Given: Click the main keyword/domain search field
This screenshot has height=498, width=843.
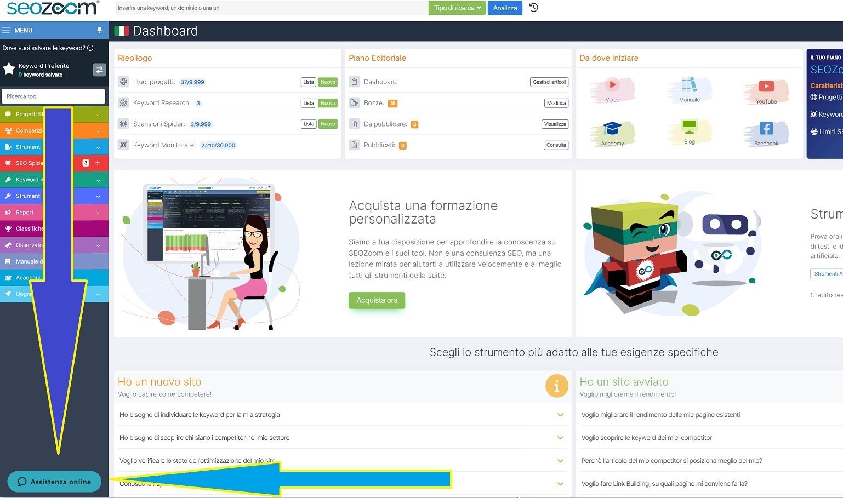Looking at the screenshot, I should [x=272, y=8].
